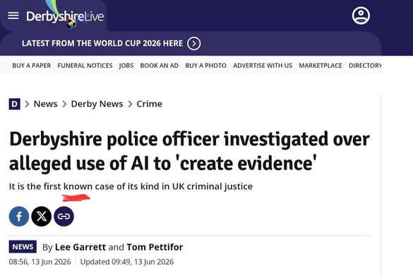Go to Crime breadcrumb
This screenshot has height=278, width=413.
tap(150, 104)
